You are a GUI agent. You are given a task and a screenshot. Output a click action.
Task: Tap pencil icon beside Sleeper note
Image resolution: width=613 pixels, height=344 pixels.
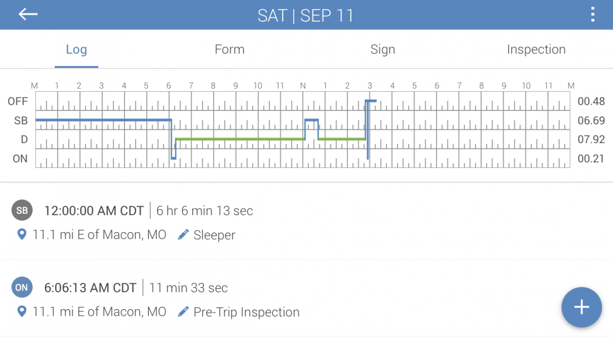183,235
